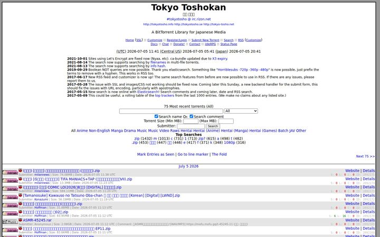Click magnet icon beside TIFA MANIACS+TAP torrent

tap(21, 179)
